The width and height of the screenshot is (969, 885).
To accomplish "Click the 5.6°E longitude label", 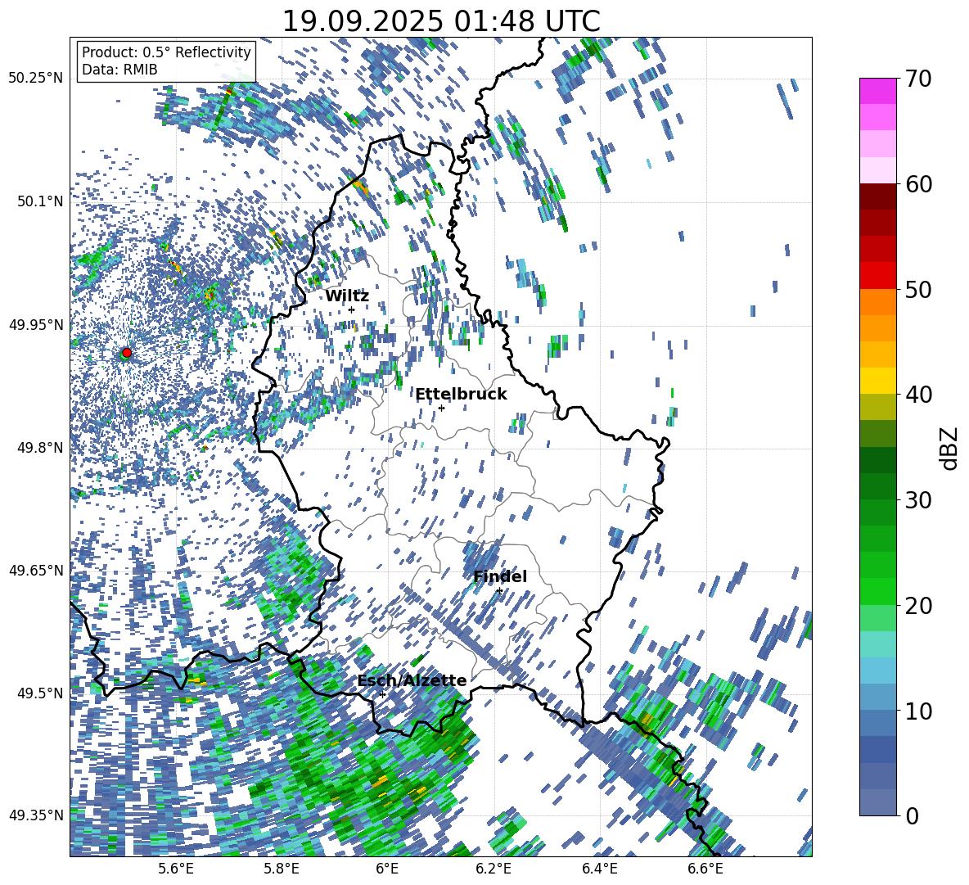I will click(x=176, y=869).
